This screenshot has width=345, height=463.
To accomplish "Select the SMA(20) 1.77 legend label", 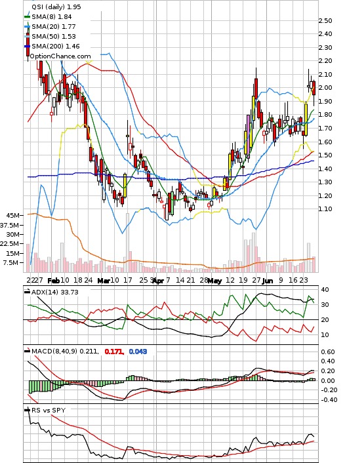I will pyautogui.click(x=54, y=27).
